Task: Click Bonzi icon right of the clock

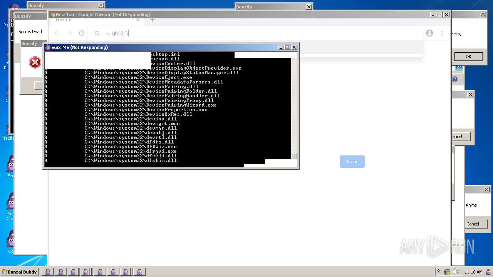Action: pyautogui.click(x=488, y=272)
